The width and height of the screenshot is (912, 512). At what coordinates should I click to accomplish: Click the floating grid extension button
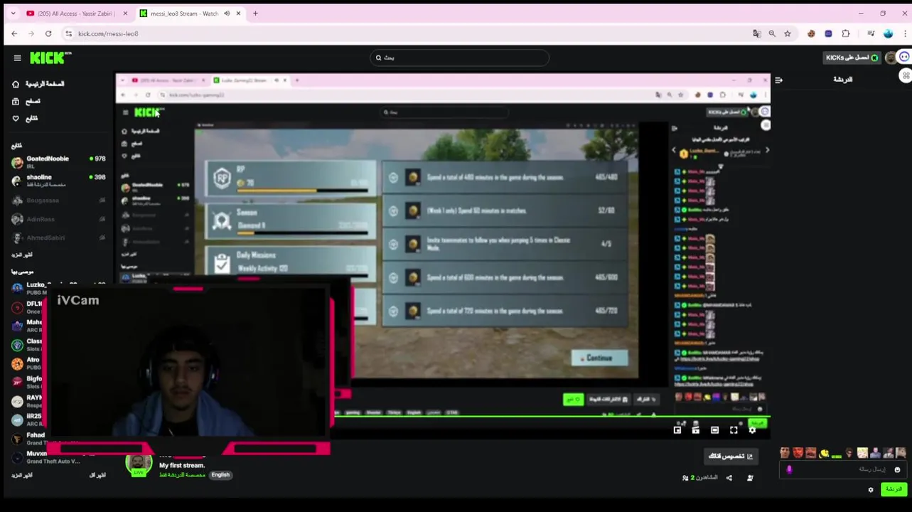(x=906, y=75)
